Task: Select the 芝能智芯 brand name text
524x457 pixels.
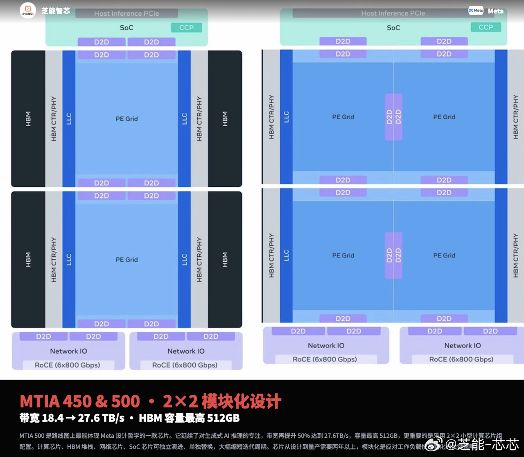Action: point(56,11)
